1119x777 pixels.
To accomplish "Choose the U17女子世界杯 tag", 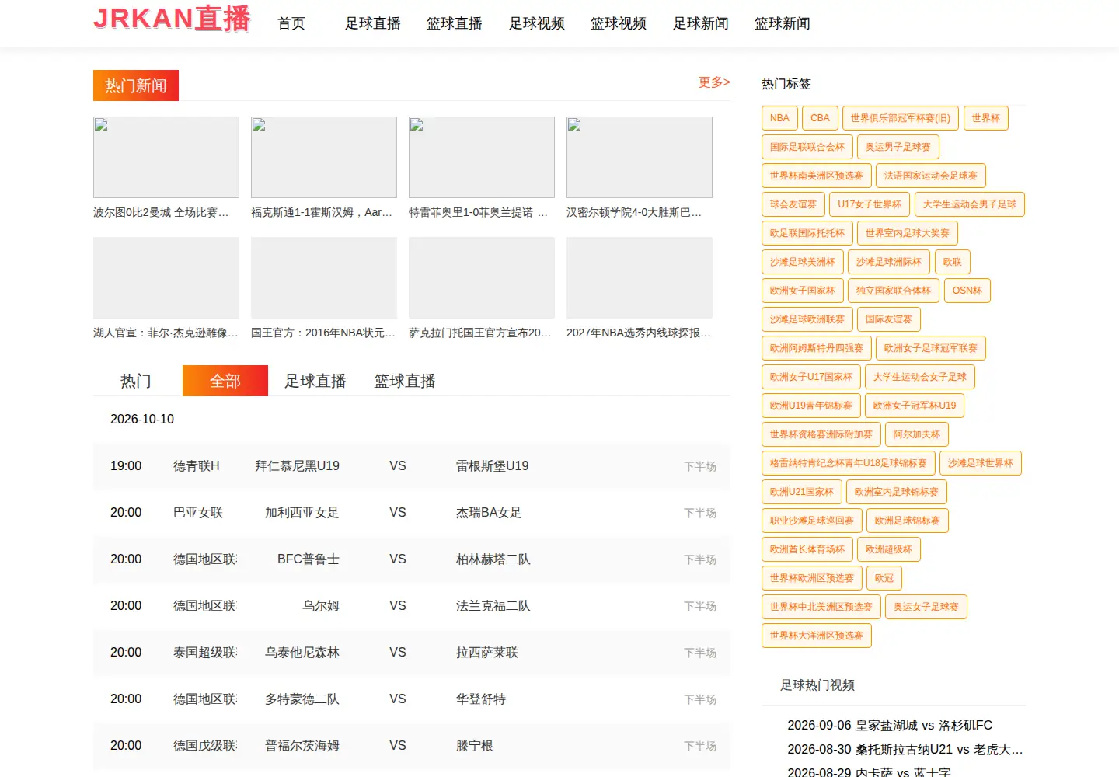I will point(870,204).
